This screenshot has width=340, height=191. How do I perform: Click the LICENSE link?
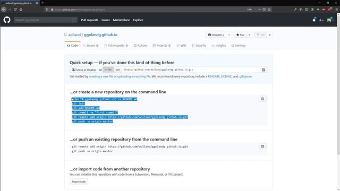(x=226, y=76)
